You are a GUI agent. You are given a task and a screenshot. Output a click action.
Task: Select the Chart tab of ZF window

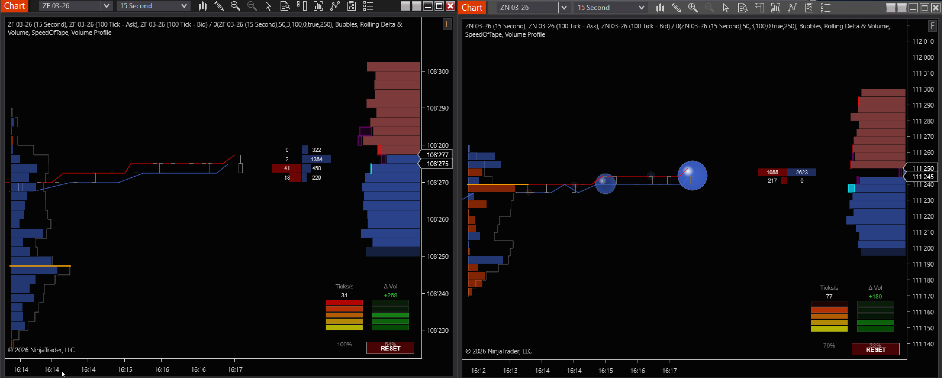coord(14,6)
